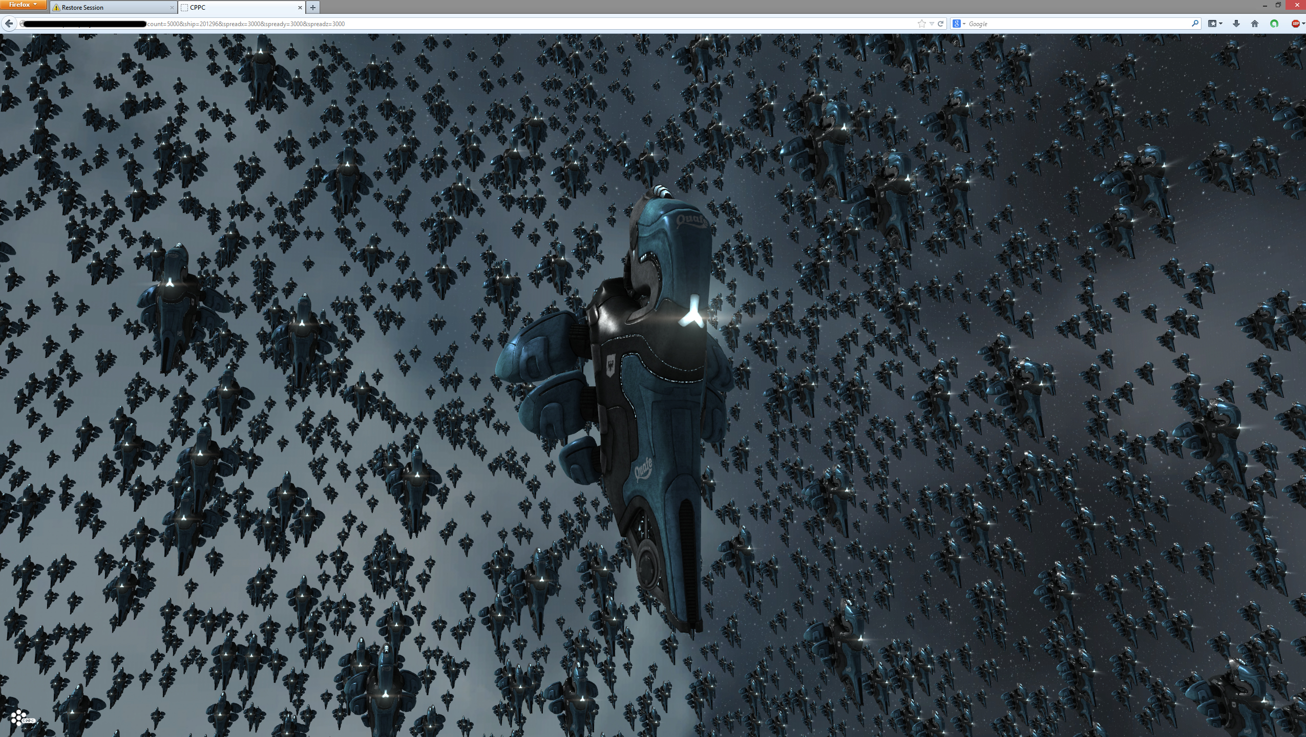Open the Downloads arrow icon

point(1236,24)
